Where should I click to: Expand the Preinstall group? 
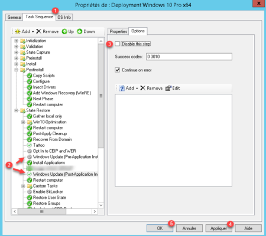click(x=17, y=58)
